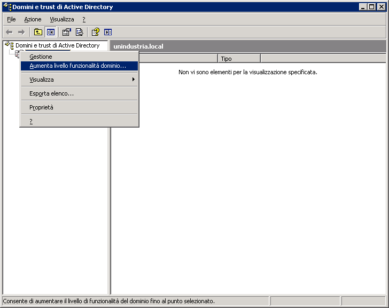The image size is (389, 308).
Task: Open the Azione menu
Action: 33,19
